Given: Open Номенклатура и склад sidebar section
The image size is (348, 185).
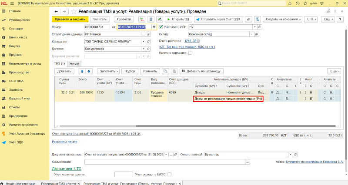Looking at the screenshot, I should tap(24, 63).
